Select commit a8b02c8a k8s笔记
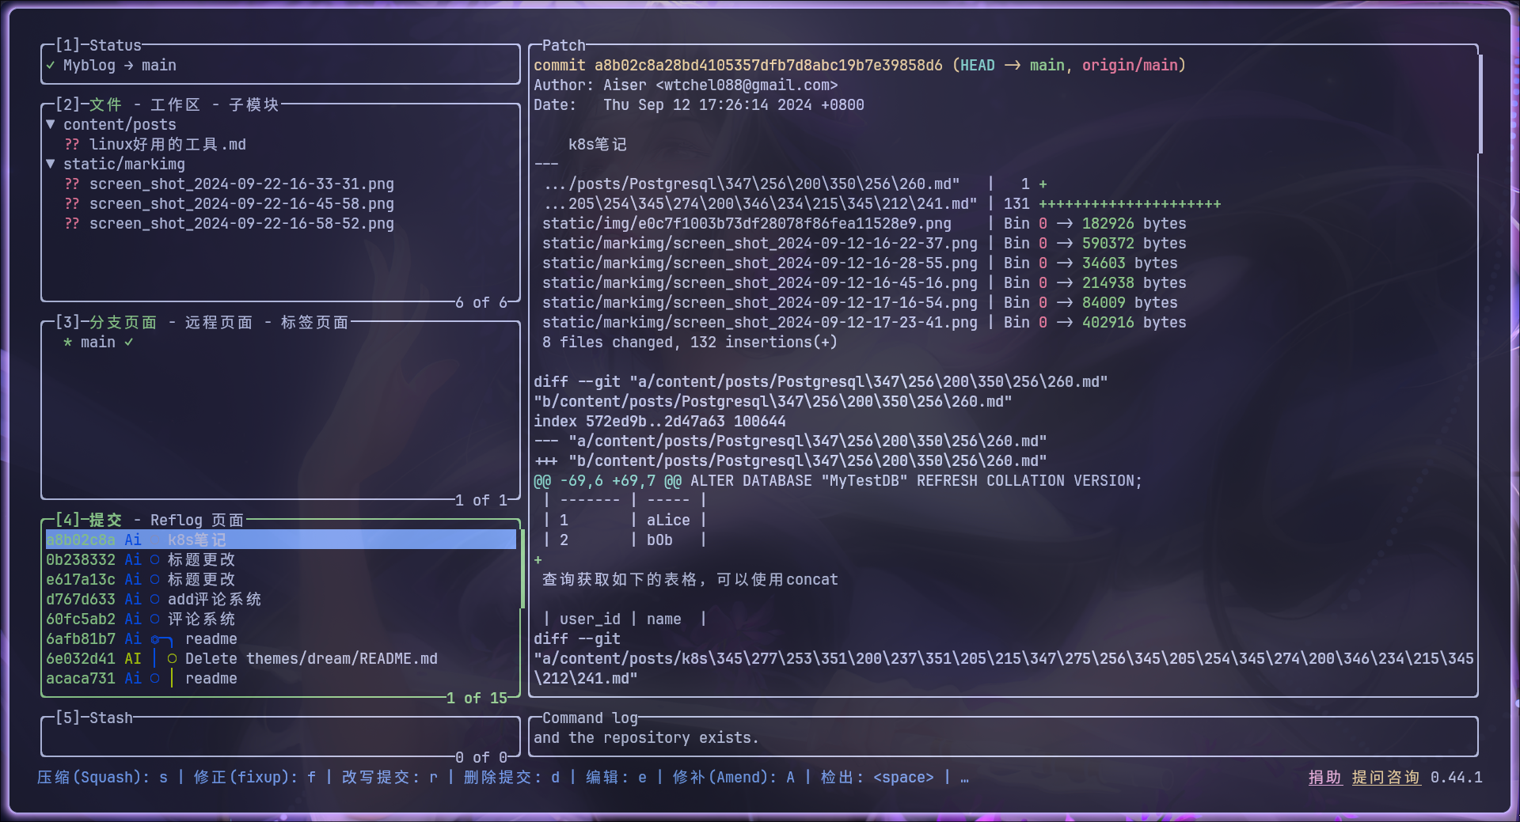The height and width of the screenshot is (822, 1520). 280,540
